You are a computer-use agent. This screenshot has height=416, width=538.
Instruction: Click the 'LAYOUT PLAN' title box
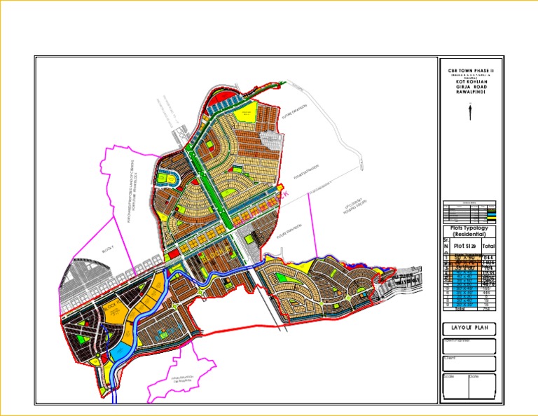(469, 328)
